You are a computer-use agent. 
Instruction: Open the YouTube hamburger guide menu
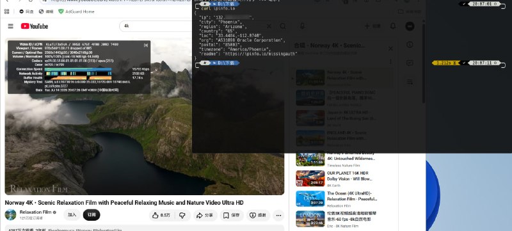click(11, 26)
